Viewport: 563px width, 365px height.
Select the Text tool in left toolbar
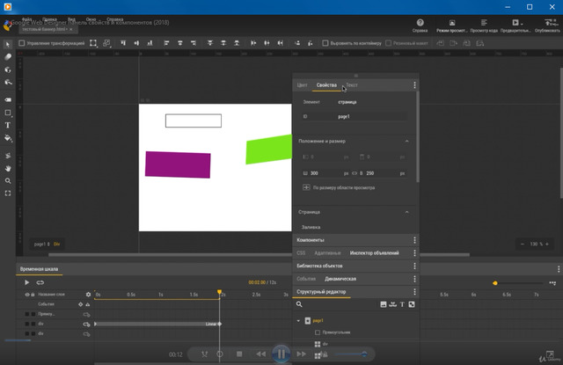click(x=8, y=126)
